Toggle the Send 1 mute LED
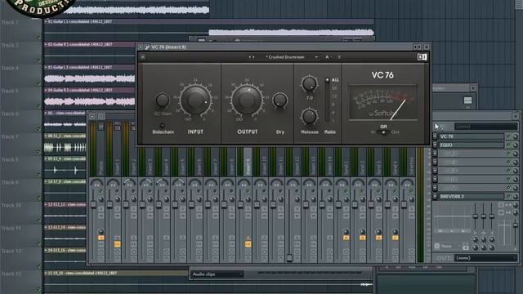Image resolution: width=523 pixels, height=294 pixels. pos(346,191)
